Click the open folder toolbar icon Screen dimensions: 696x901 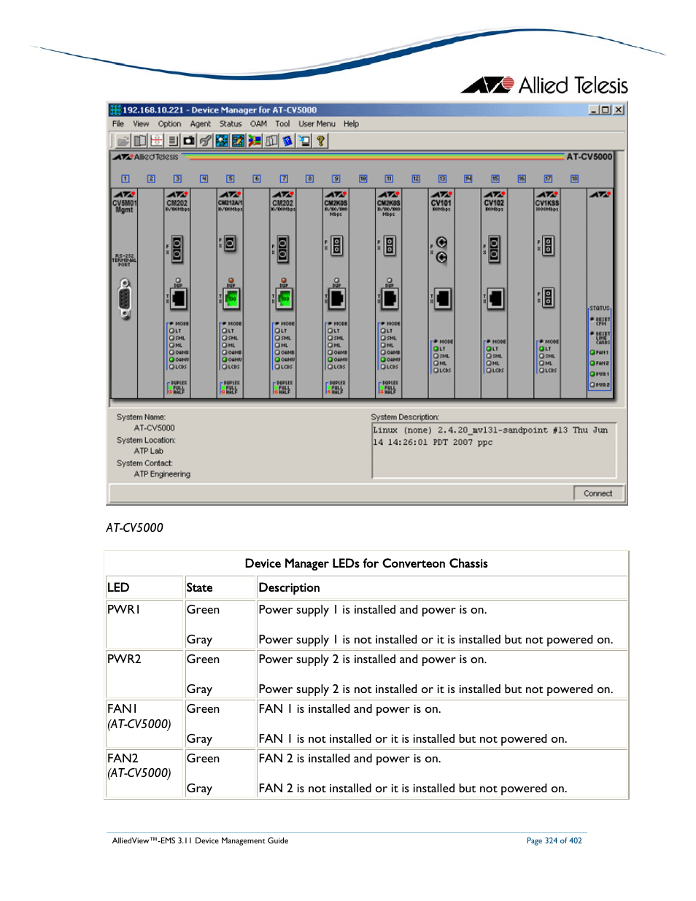coord(123,141)
